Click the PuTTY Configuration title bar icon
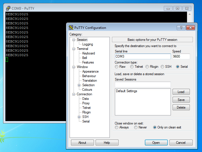 pyautogui.click(x=71, y=28)
